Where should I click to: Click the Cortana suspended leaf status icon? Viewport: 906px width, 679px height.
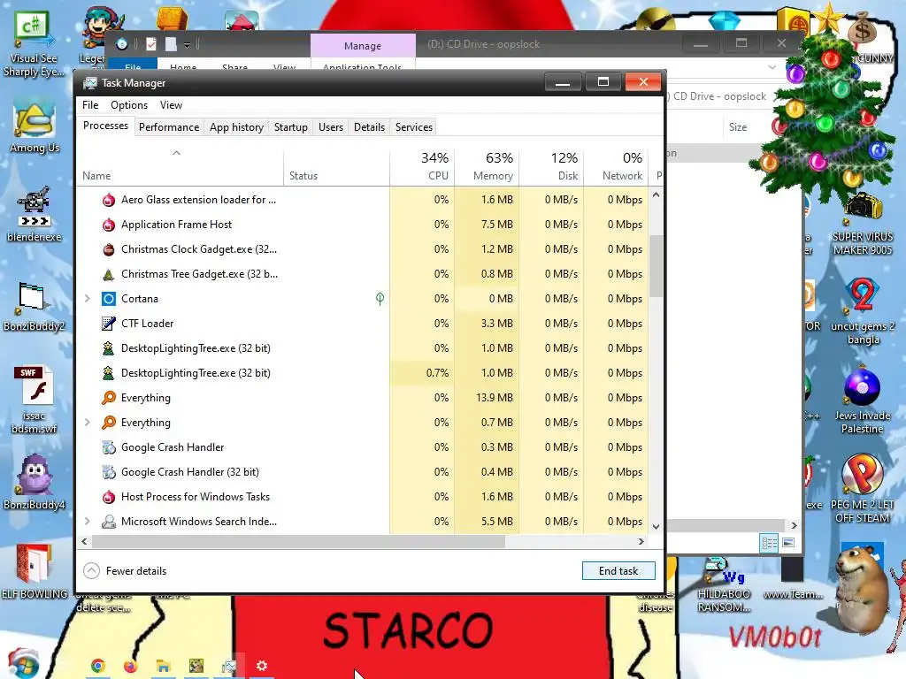(x=380, y=299)
